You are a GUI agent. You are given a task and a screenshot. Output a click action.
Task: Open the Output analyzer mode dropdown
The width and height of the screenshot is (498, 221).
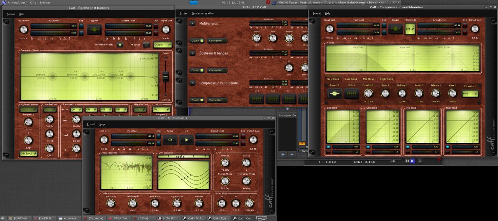(x=162, y=45)
